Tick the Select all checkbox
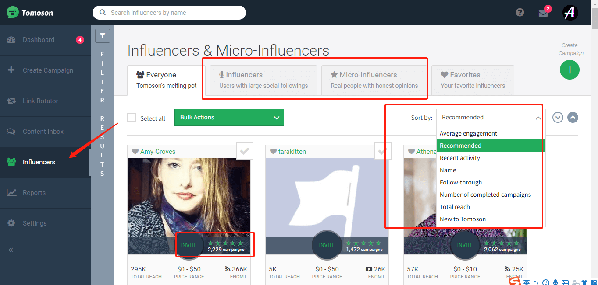 coord(132,118)
